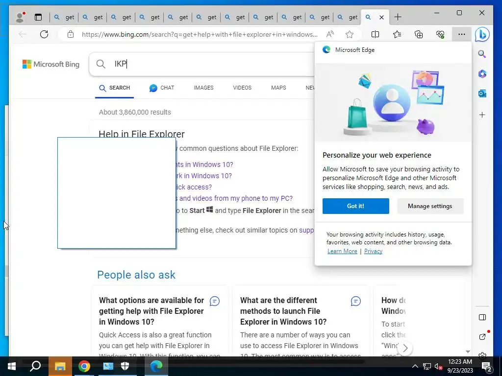This screenshot has height=376, width=502.
Task: Open notification center icon
Action: pos(487,366)
